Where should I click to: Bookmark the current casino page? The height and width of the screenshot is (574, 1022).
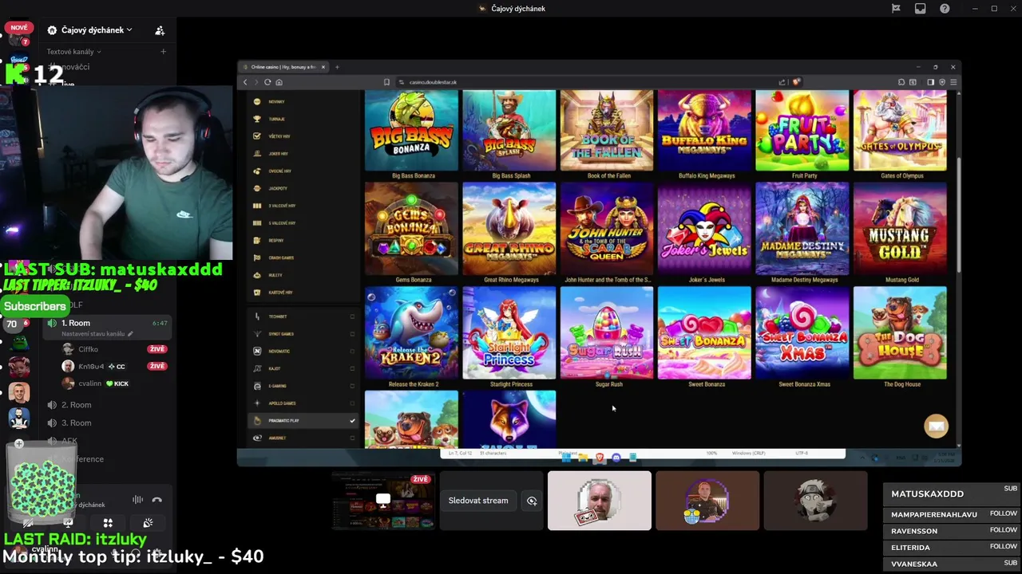386,82
